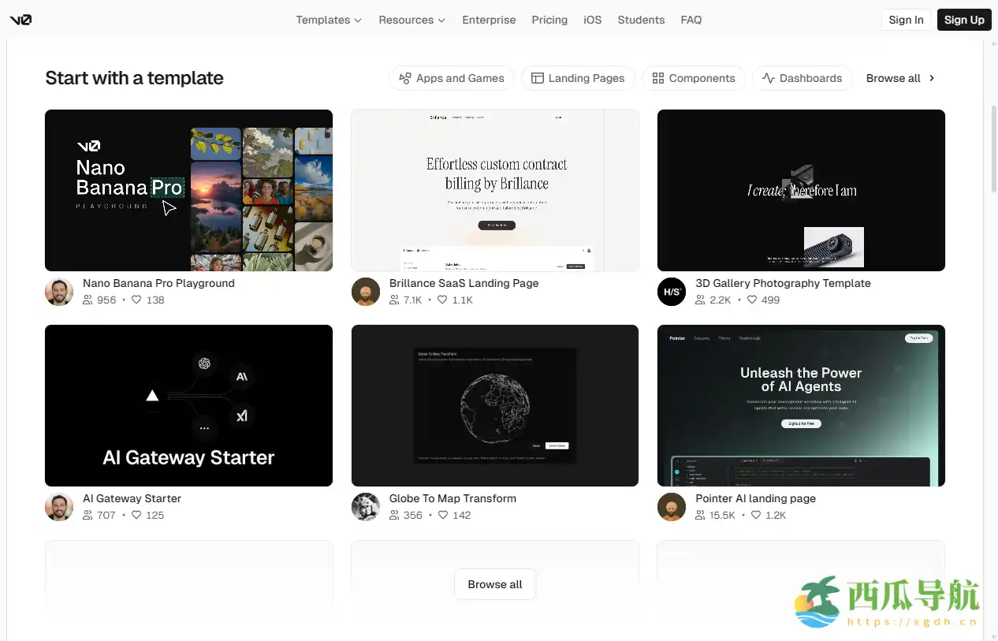The width and height of the screenshot is (998, 641).
Task: Click the Nano Banana Pro author avatar
Action: click(59, 292)
